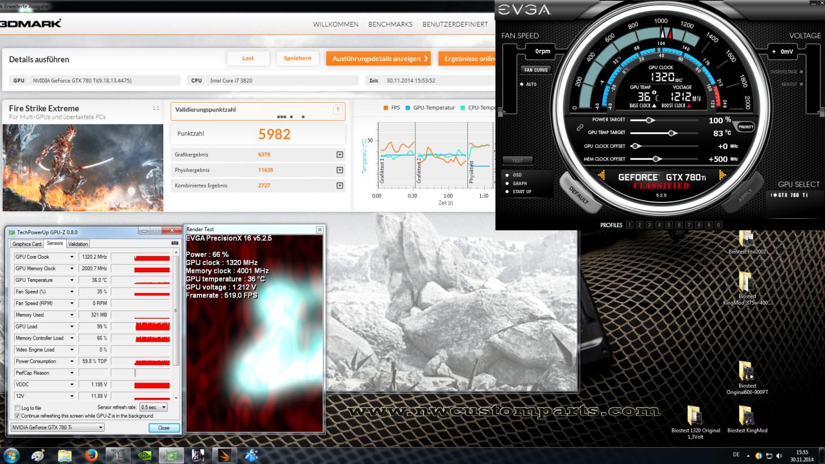Switch to 3DMark in the taskbar
825x464 pixels.
[224, 455]
